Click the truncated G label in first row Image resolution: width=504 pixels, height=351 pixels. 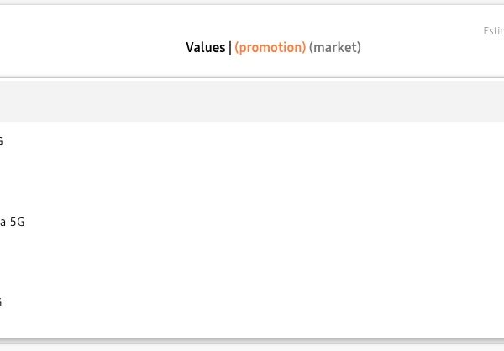pyautogui.click(x=2, y=141)
